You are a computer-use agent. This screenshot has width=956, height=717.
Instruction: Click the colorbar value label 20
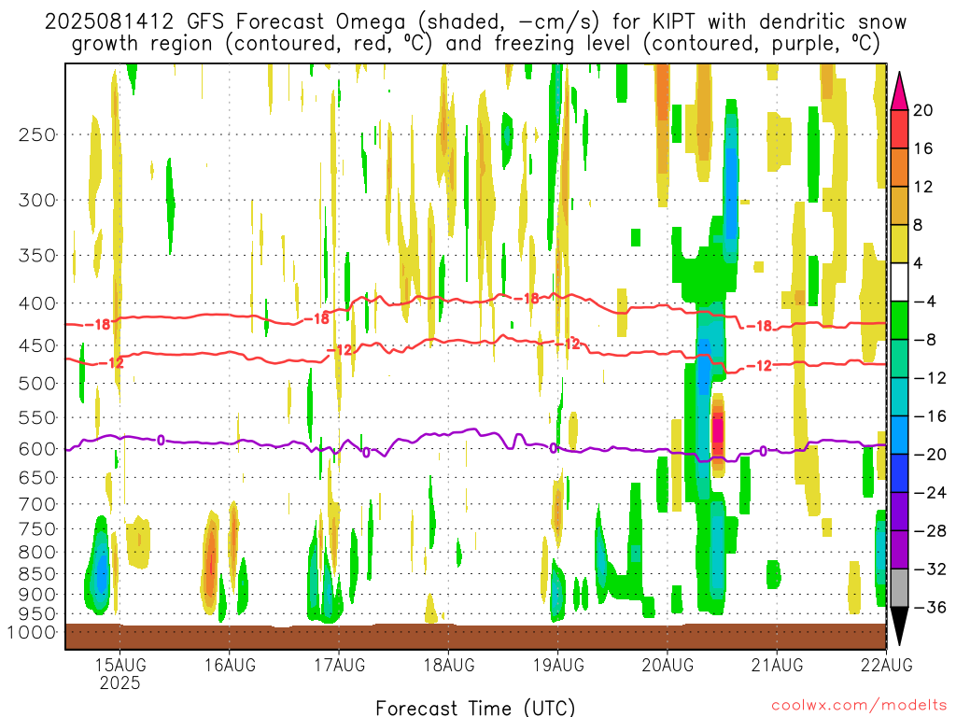click(x=923, y=110)
